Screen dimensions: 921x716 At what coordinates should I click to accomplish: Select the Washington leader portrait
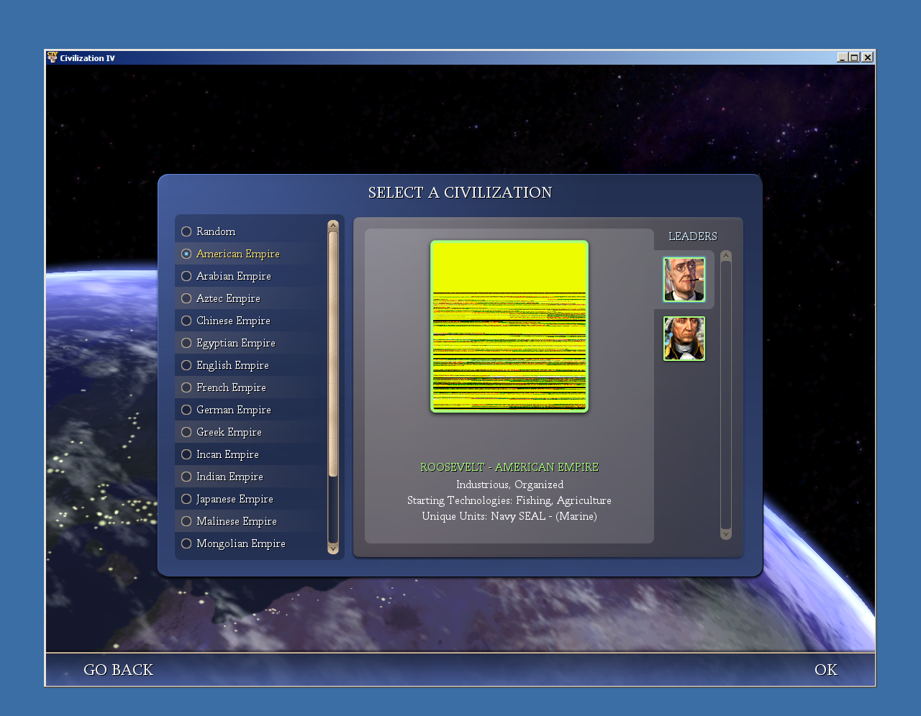(684, 339)
